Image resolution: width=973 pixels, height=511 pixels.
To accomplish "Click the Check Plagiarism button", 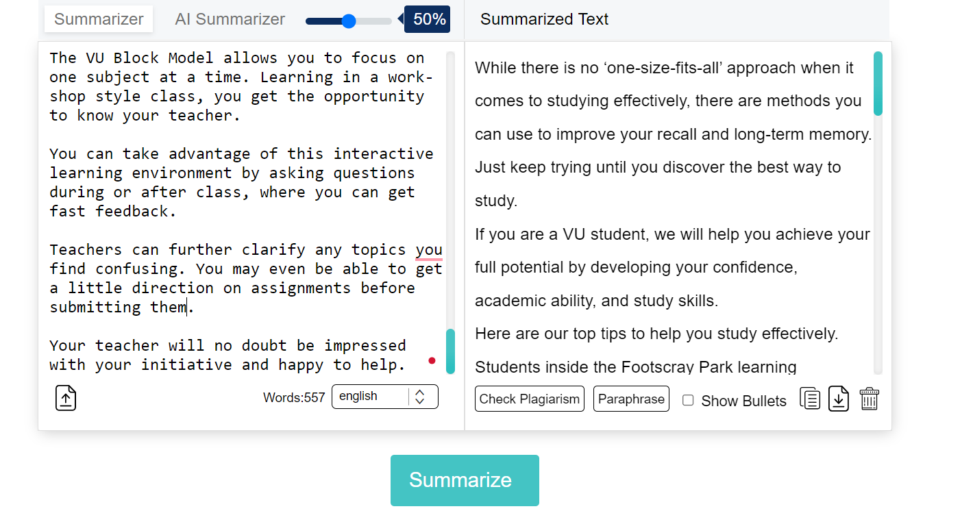I will (x=530, y=399).
